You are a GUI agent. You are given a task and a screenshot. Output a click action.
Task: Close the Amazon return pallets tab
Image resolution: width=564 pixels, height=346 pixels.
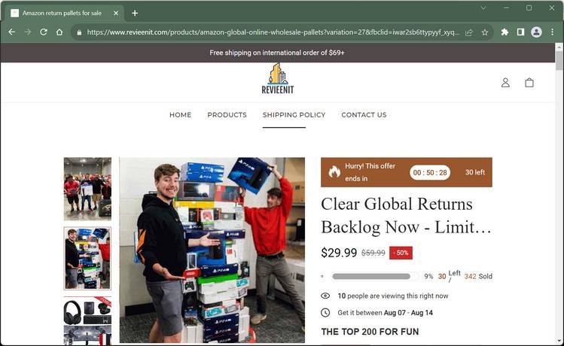pos(116,14)
